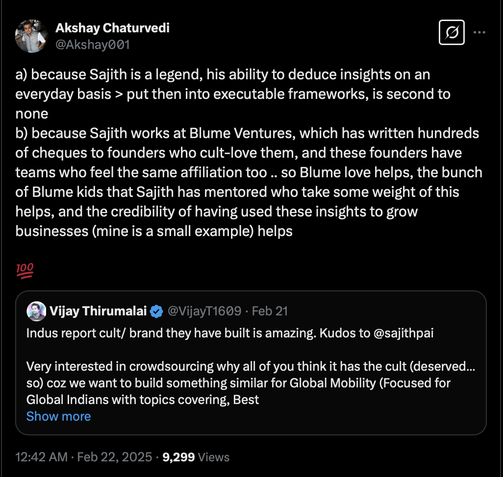This screenshot has width=503, height=477.
Task: Click the 'Global Indians with topics covering' line
Action: 142,400
